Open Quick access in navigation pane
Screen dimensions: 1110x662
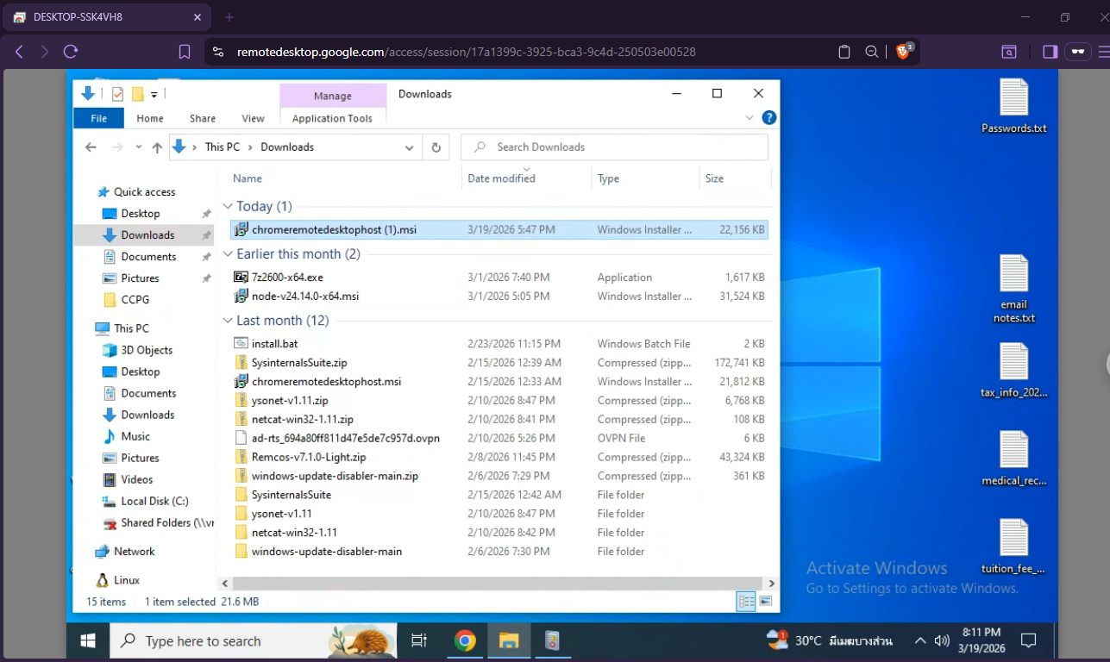click(144, 192)
